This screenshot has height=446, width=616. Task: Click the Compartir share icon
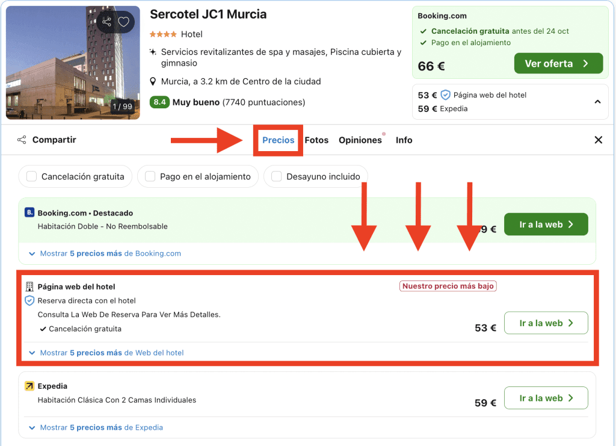coord(22,140)
